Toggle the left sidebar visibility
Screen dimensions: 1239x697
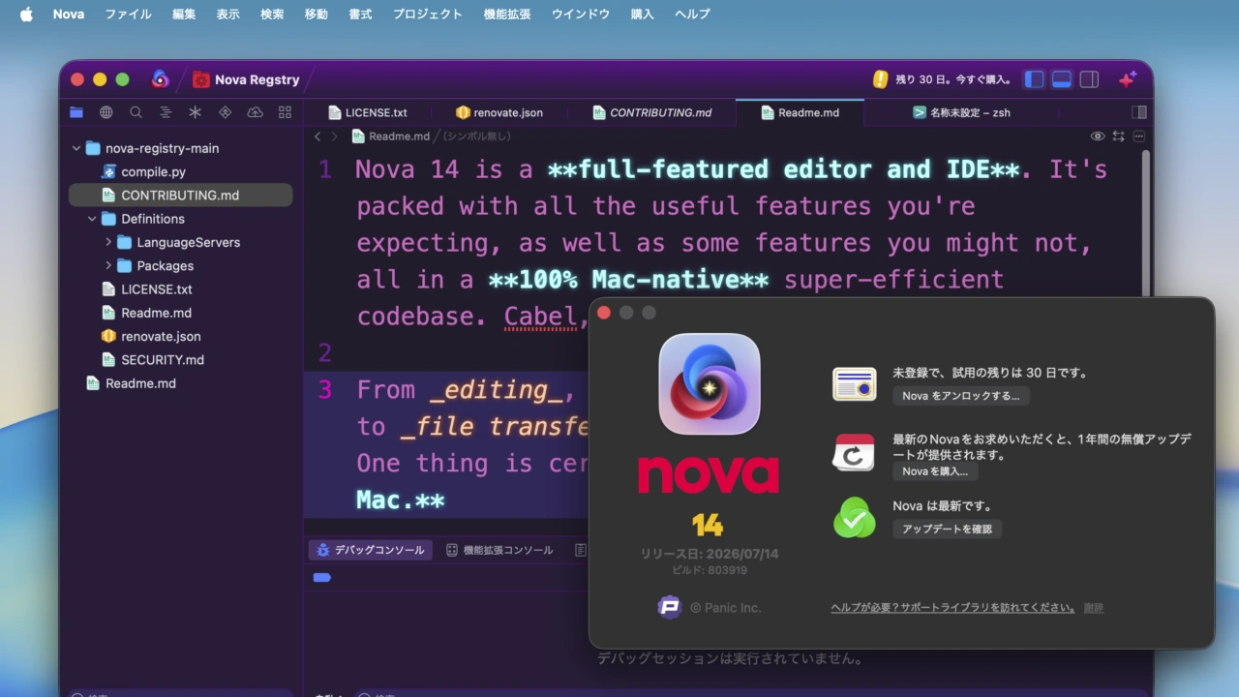click(x=1035, y=79)
